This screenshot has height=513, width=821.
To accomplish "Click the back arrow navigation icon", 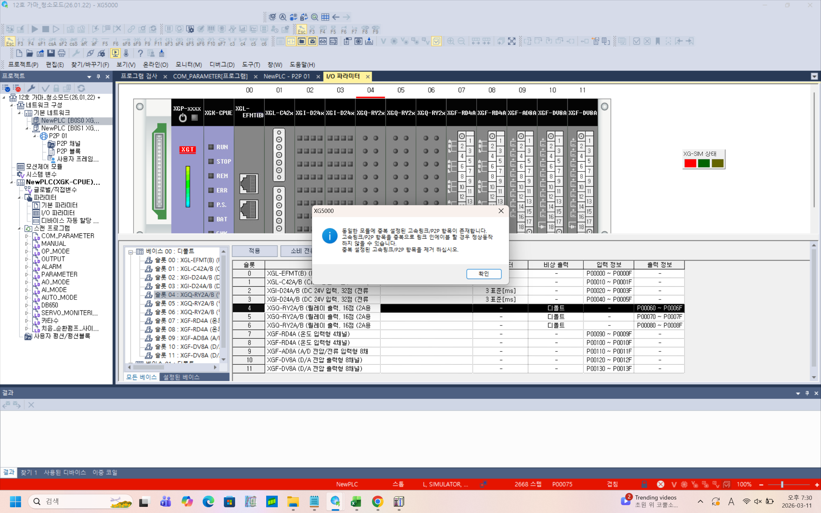I will pos(336,17).
